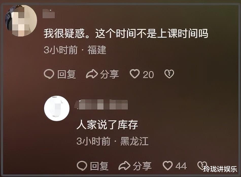Click the replier's blurred username
Image resolution: width=241 pixels, height=177 pixels.
[101, 104]
